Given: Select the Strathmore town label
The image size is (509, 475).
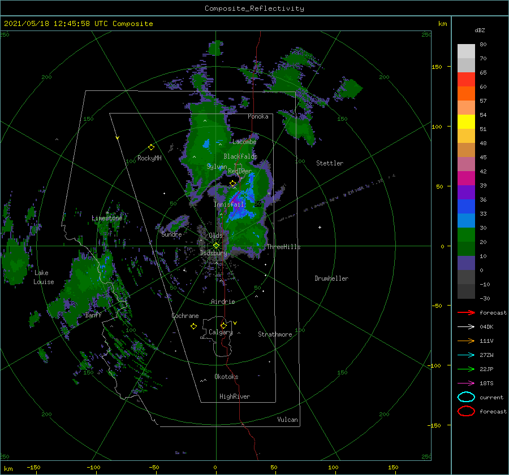Looking at the screenshot, I should 275,334.
